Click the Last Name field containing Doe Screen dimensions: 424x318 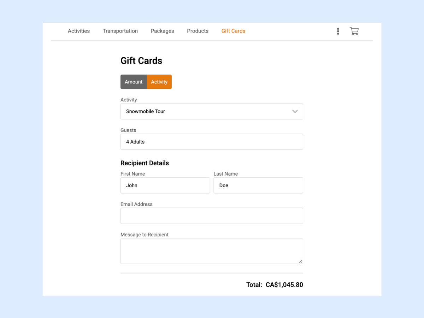(x=258, y=185)
